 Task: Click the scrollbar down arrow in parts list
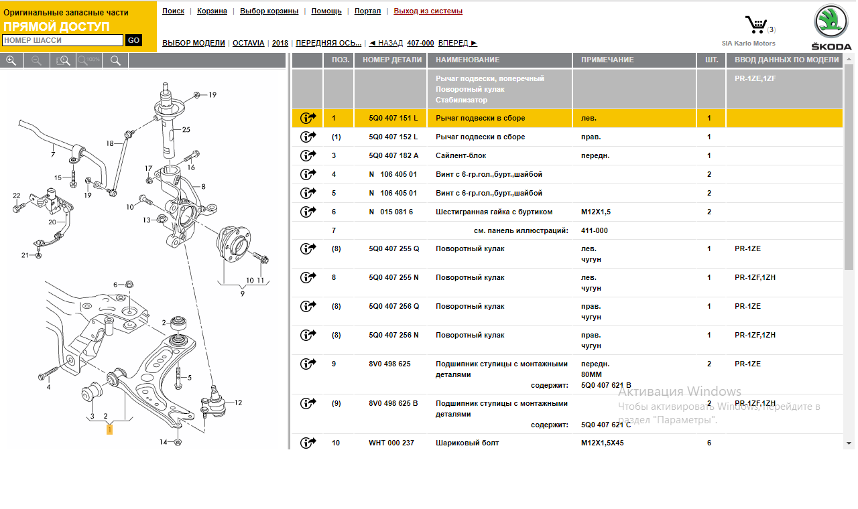849,443
